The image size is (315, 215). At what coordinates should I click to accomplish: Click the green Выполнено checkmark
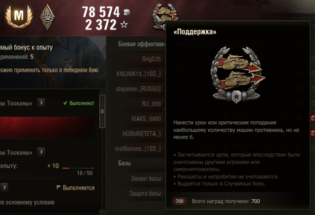pyautogui.click(x=65, y=103)
